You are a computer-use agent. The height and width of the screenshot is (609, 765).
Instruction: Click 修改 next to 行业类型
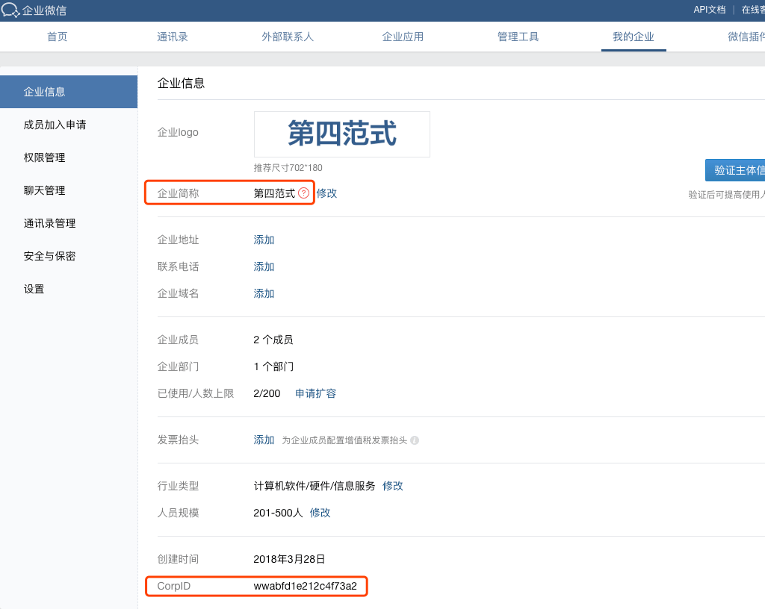point(393,486)
